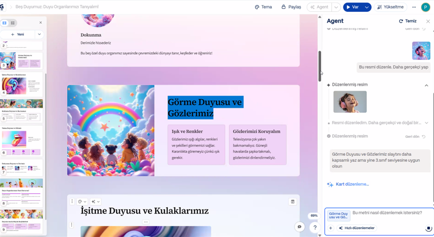Click Hızlı düzenlemeler quick edits button
434x237 pixels.
point(357,228)
